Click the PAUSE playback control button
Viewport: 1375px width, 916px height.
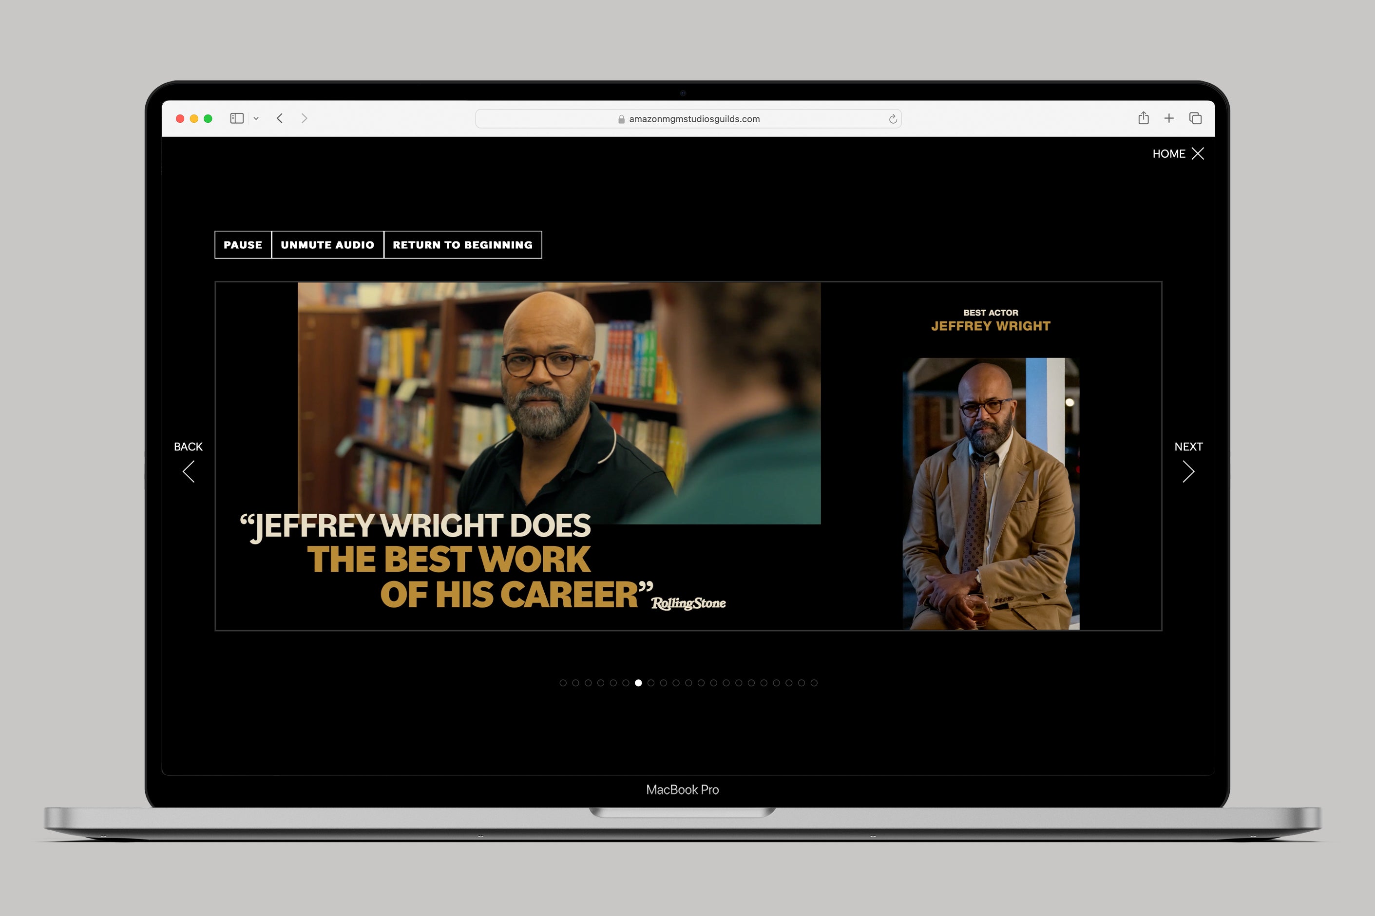[x=243, y=244]
